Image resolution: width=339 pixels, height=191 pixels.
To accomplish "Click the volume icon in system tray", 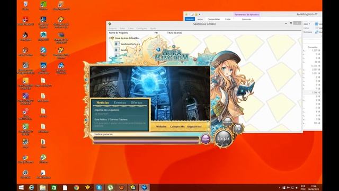I will pyautogui.click(x=297, y=188).
